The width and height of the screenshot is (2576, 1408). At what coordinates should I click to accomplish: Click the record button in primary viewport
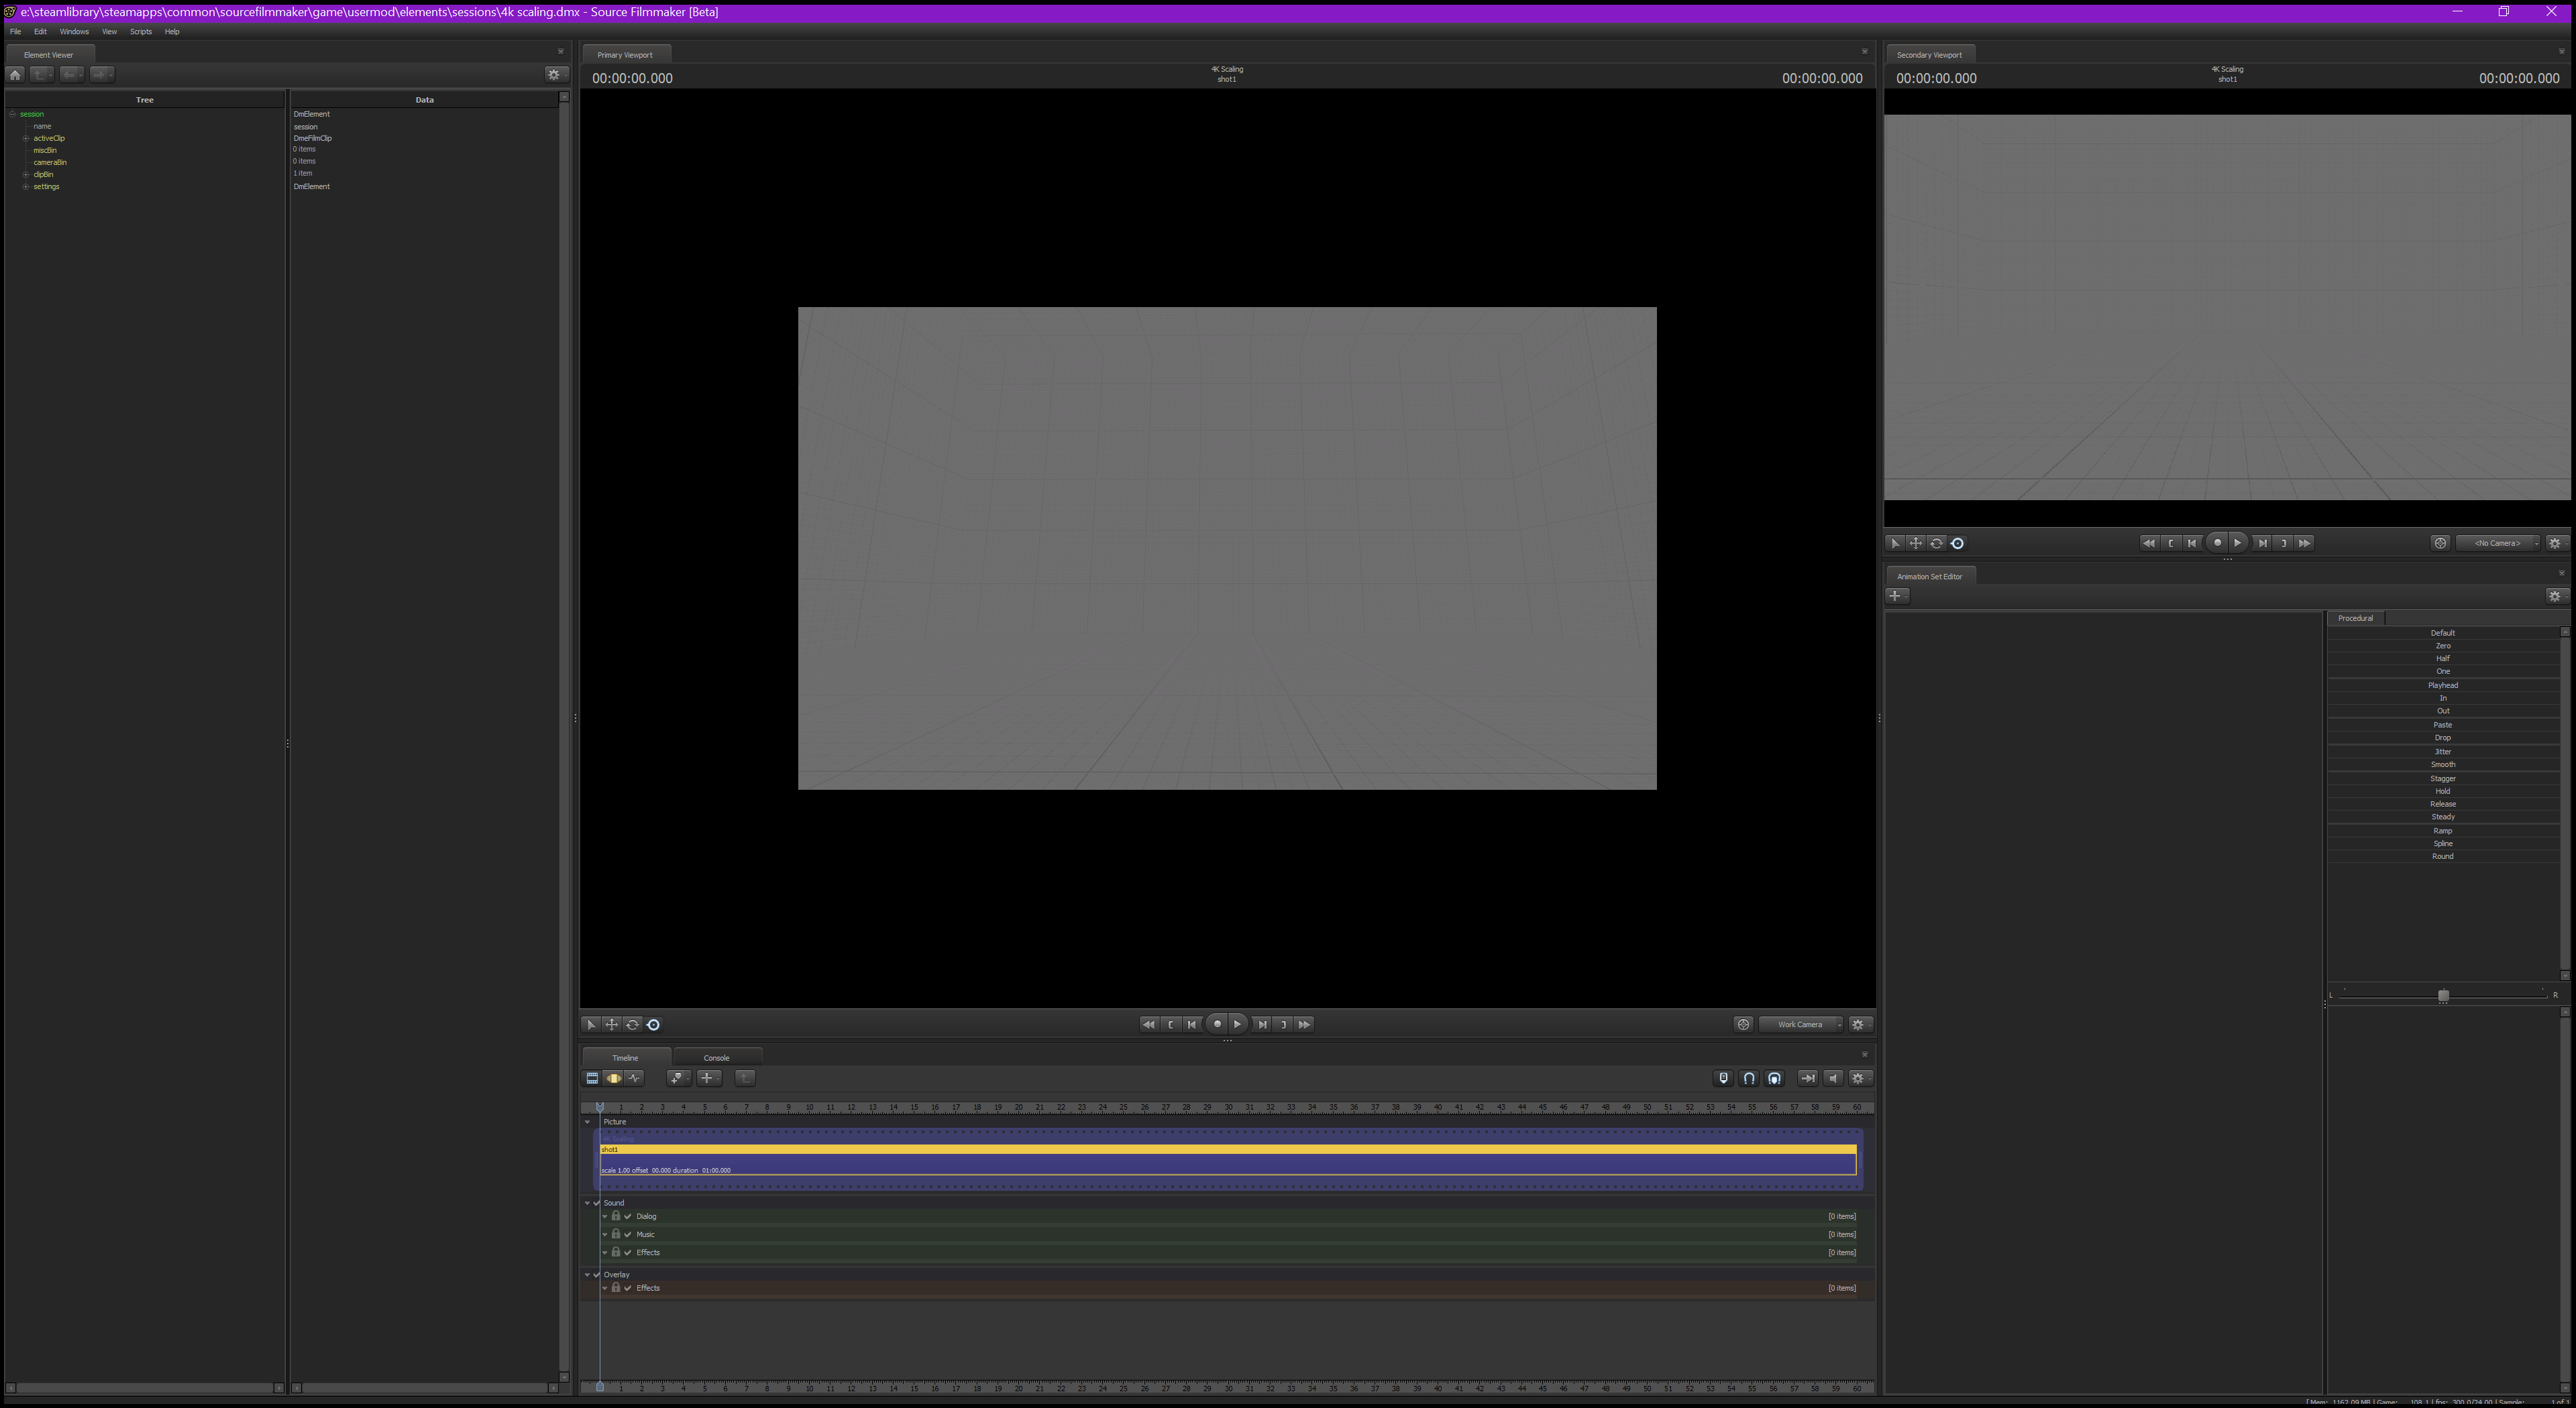pos(1217,1024)
